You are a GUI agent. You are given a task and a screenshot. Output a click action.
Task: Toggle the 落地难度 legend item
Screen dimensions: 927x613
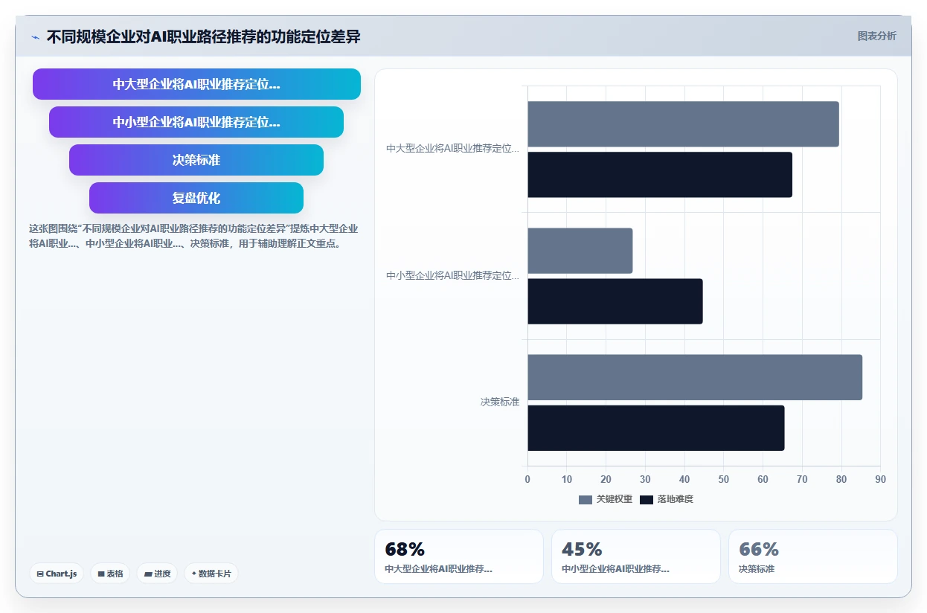click(x=667, y=499)
